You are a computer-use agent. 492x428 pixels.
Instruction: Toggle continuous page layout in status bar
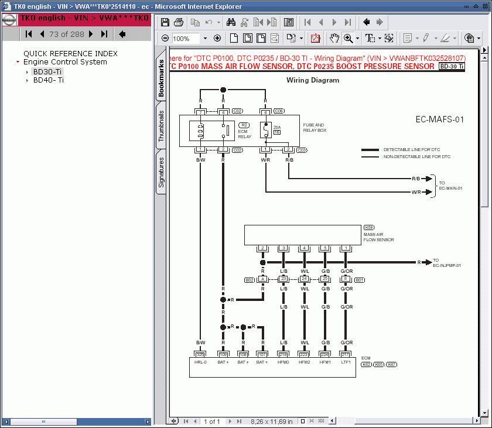coord(312,421)
